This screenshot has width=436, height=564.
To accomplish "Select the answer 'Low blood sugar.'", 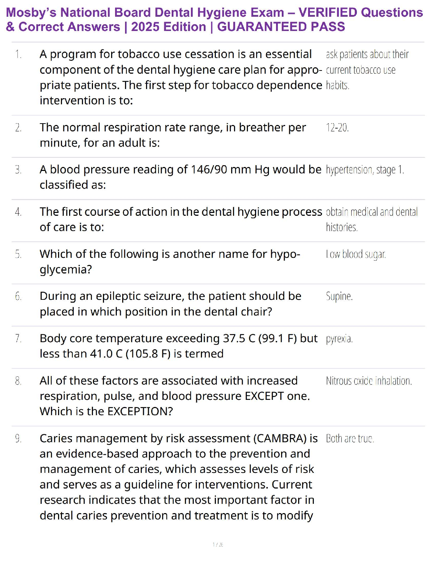I will [356, 254].
